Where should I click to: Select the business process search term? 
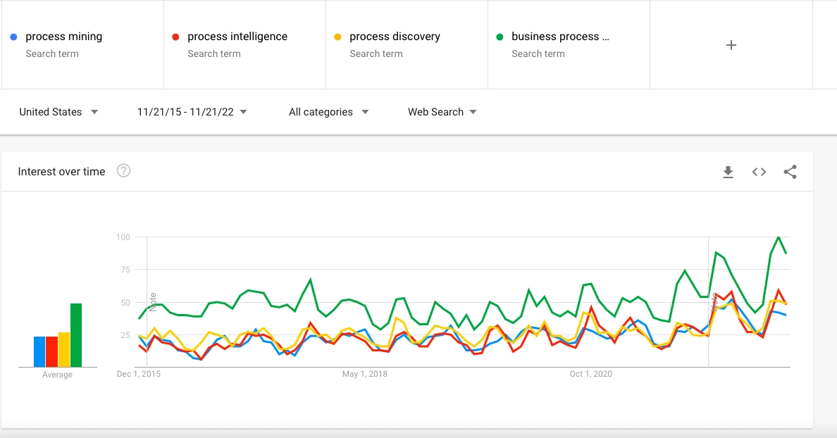tap(559, 37)
